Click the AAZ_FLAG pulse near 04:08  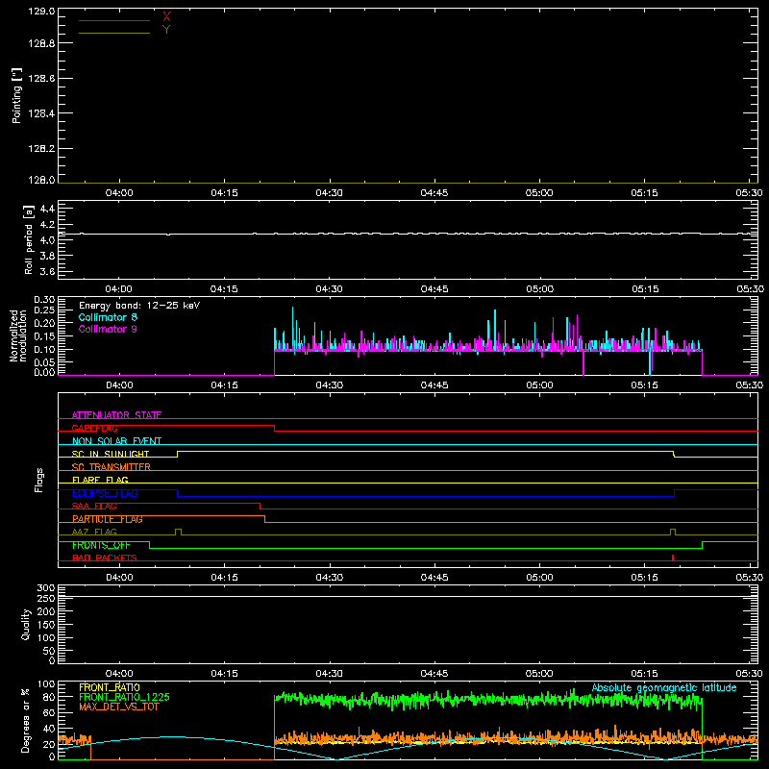[x=178, y=532]
